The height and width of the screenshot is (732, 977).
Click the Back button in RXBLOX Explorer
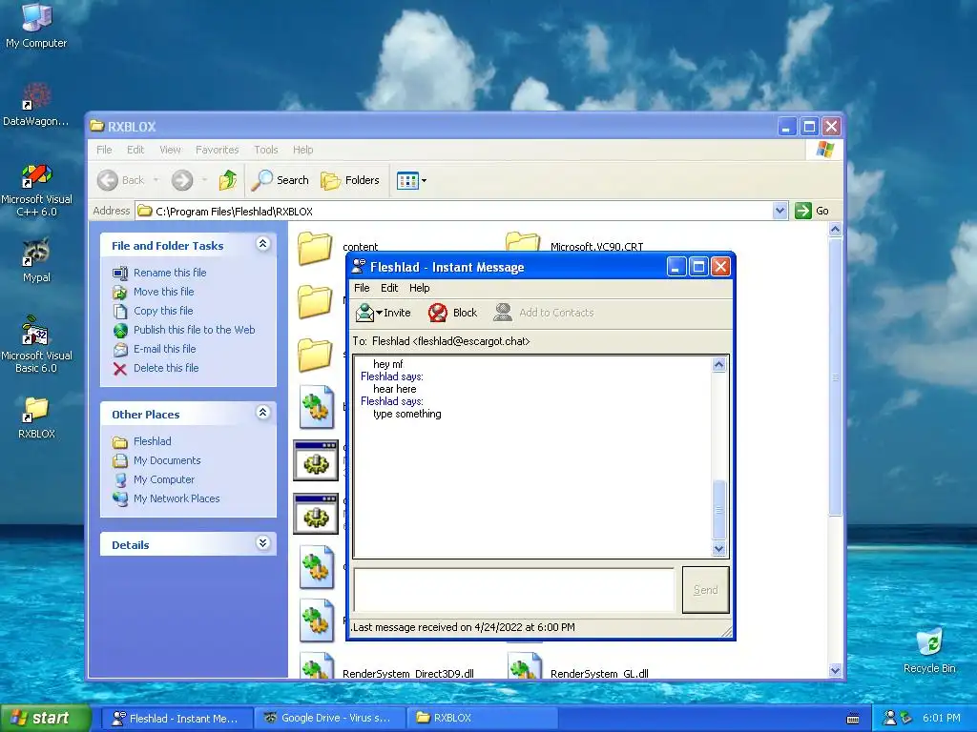pos(121,180)
